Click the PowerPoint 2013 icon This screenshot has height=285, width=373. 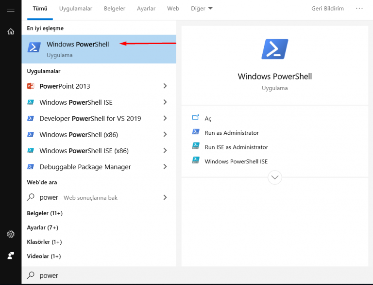(31, 86)
